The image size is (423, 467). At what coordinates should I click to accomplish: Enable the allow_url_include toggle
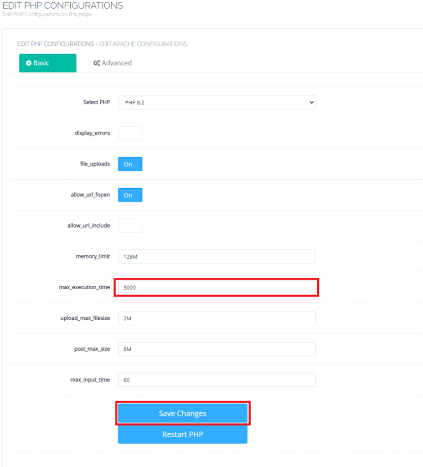(130, 225)
